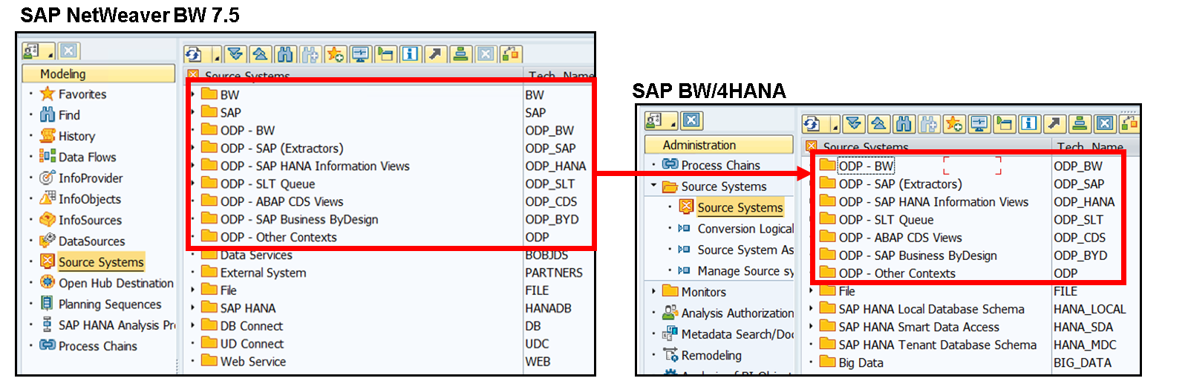The width and height of the screenshot is (1188, 384).
Task: Click BOBJDS tech name cell in BW 7.5
Action: pos(546,255)
